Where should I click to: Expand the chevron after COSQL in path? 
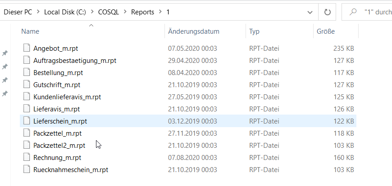125,12
